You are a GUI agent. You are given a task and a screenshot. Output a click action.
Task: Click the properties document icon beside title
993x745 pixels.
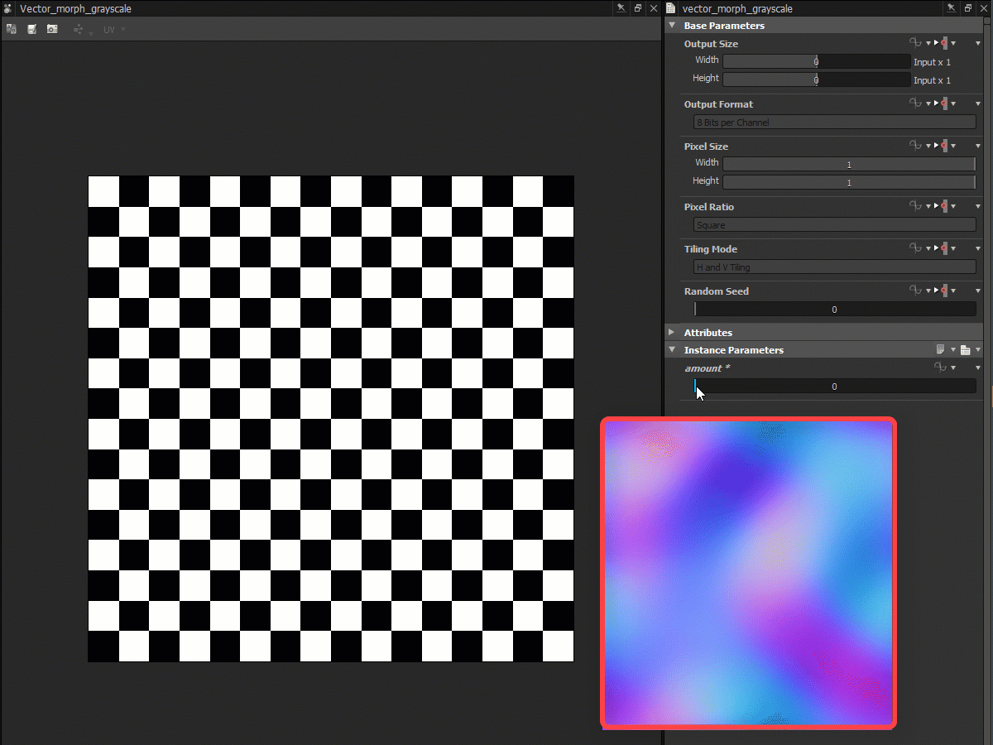coord(671,9)
